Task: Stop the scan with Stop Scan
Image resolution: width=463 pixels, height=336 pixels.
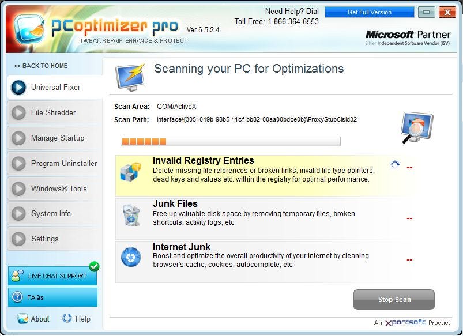Action: pos(394,299)
